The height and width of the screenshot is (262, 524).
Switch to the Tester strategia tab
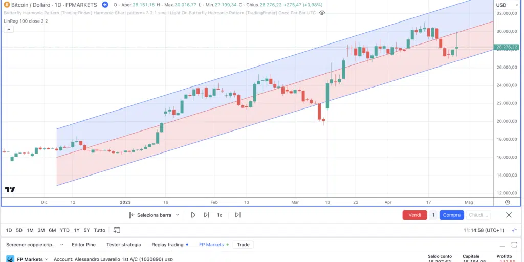[124, 245]
